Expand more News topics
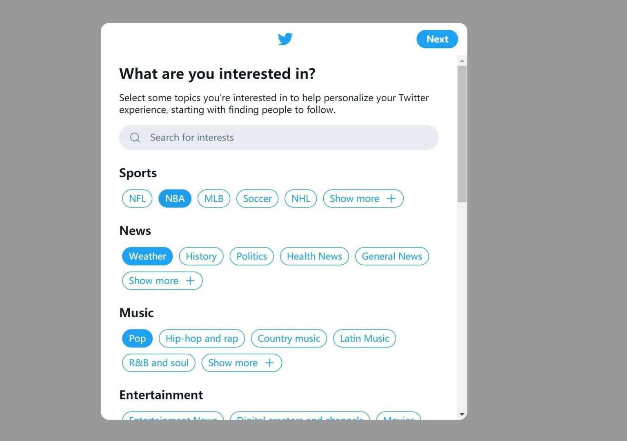 pyautogui.click(x=162, y=281)
